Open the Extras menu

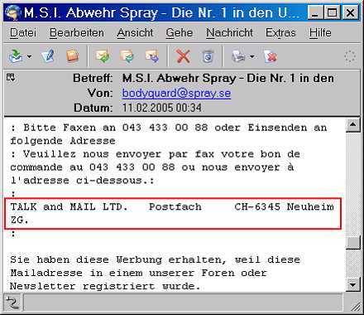(x=280, y=33)
